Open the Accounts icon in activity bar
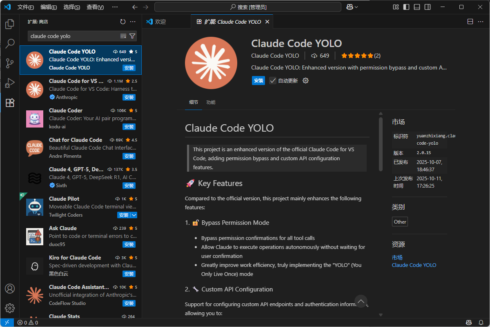Screen dimensions: 490x327 click(9, 289)
